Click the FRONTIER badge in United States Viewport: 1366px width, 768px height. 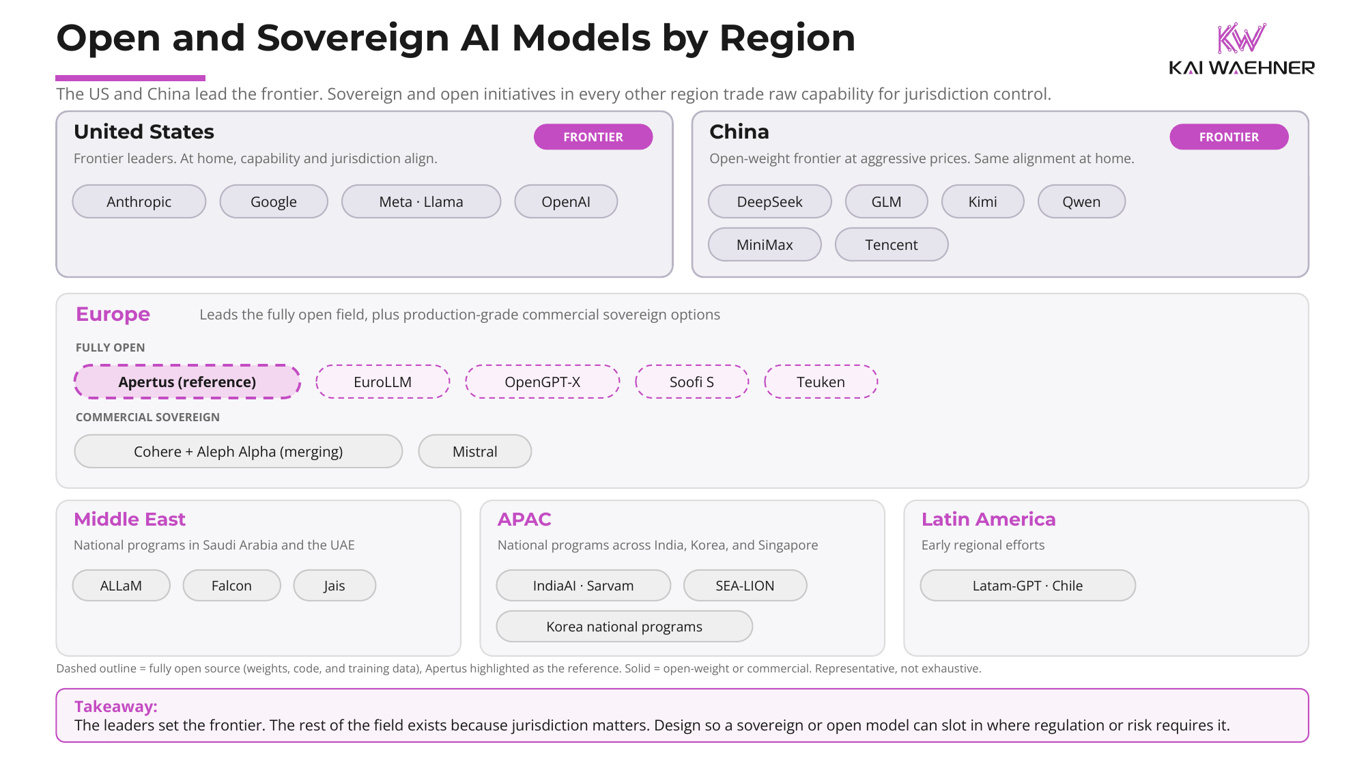tap(593, 137)
